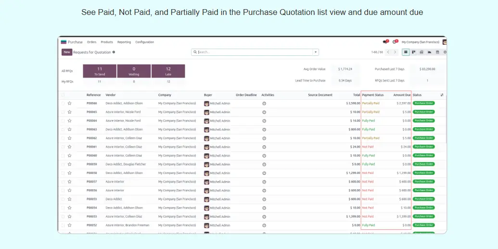Viewport: 498px width, 249px height.
Task: Open optional columns settings toggle
Action: tap(442, 95)
